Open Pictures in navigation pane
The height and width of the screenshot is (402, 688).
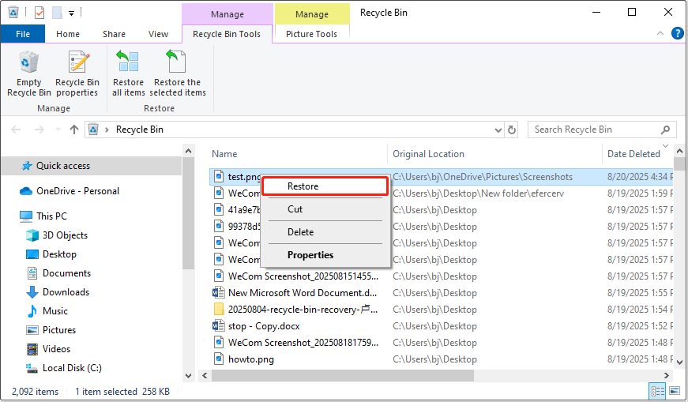point(58,329)
